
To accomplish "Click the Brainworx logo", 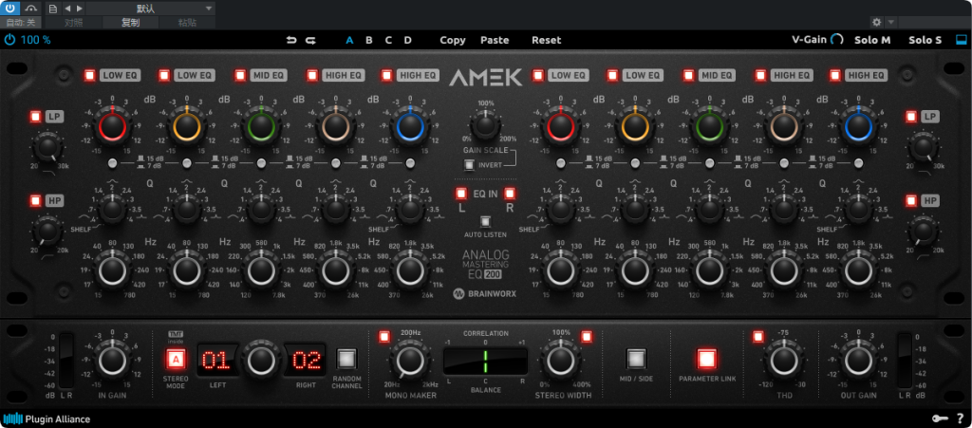I will pyautogui.click(x=485, y=293).
